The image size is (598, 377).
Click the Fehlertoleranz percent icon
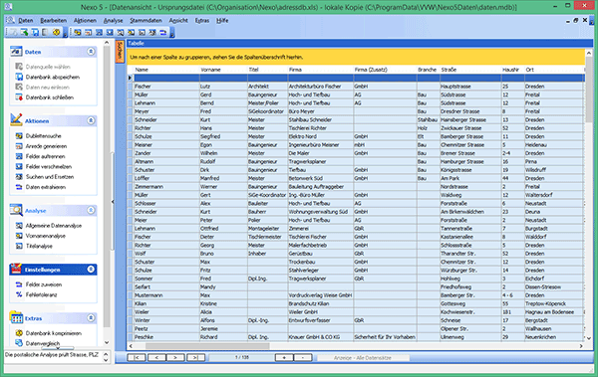(19, 294)
